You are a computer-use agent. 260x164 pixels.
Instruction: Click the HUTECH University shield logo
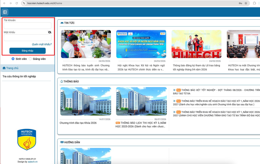27,140
